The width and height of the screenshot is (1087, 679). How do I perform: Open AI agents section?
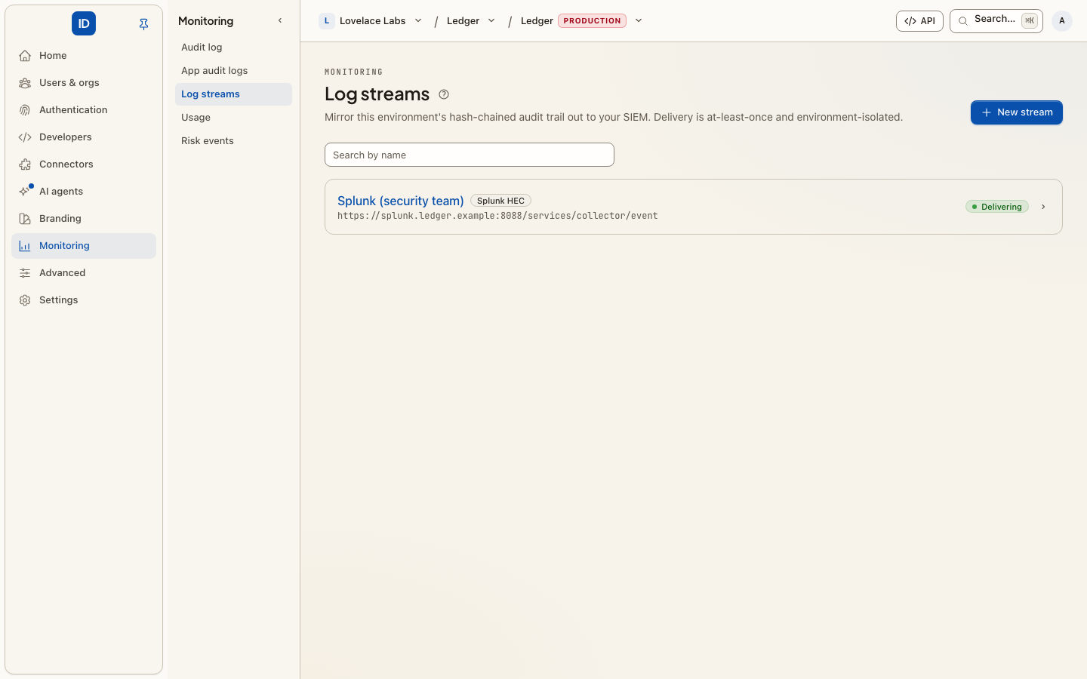click(84, 192)
